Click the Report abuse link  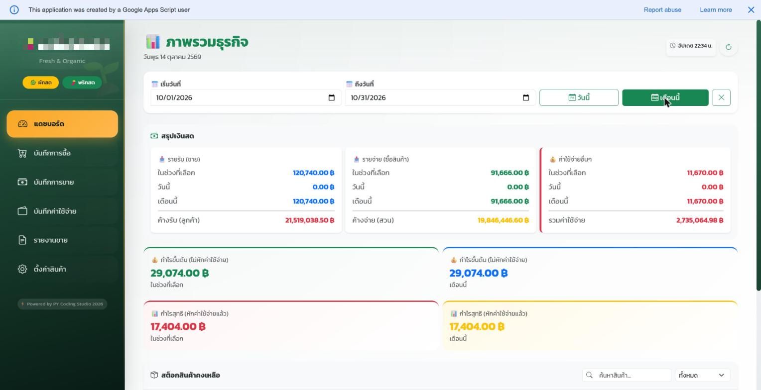click(662, 9)
